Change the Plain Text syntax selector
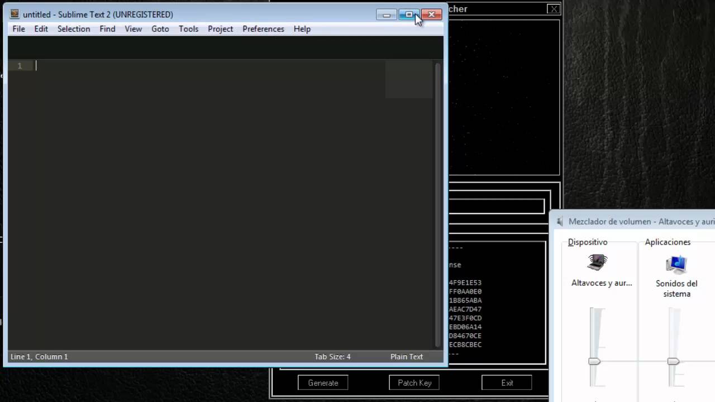Image resolution: width=715 pixels, height=402 pixels. 407,357
